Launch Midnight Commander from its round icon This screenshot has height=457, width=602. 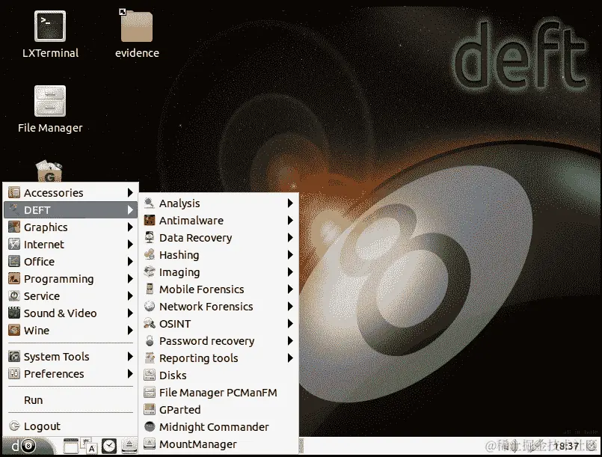point(150,426)
